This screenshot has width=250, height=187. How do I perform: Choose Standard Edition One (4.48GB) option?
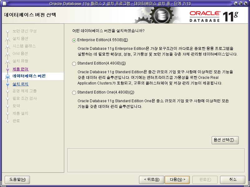(x=74, y=93)
